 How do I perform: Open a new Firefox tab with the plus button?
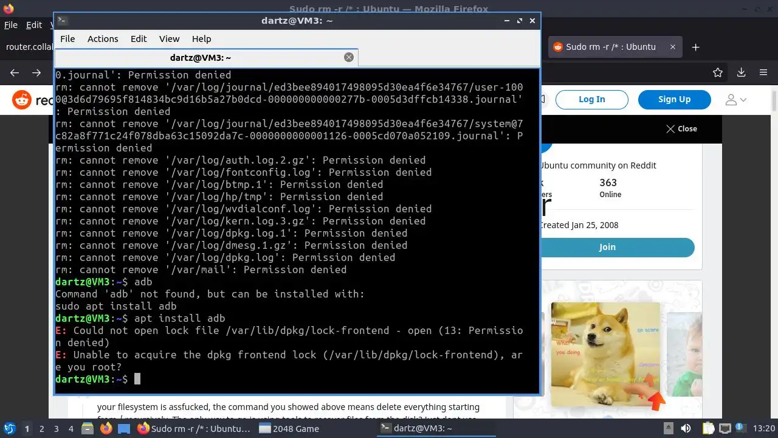696,47
